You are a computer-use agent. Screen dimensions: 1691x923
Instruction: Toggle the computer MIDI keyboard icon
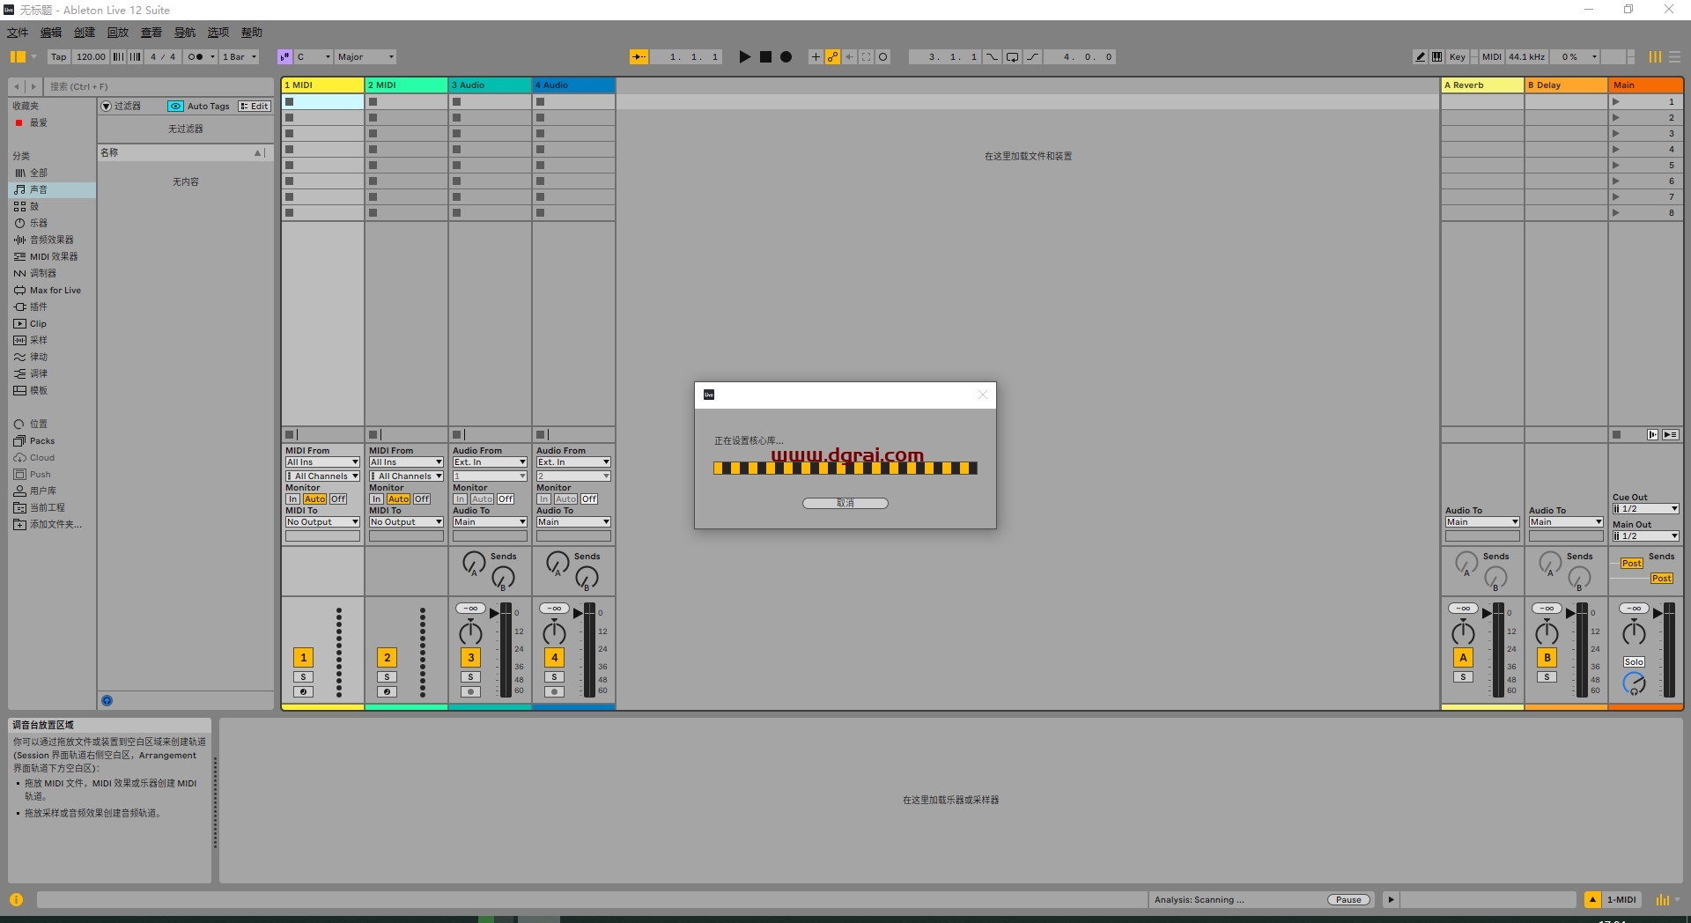click(x=1436, y=56)
